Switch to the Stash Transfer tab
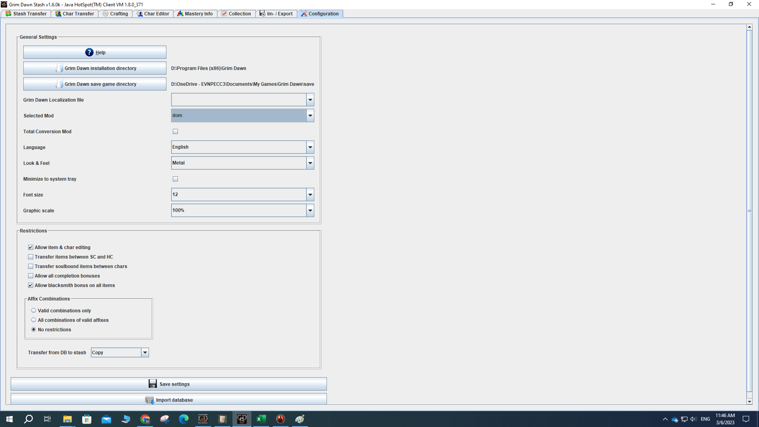The image size is (759, 427). pyautogui.click(x=26, y=14)
